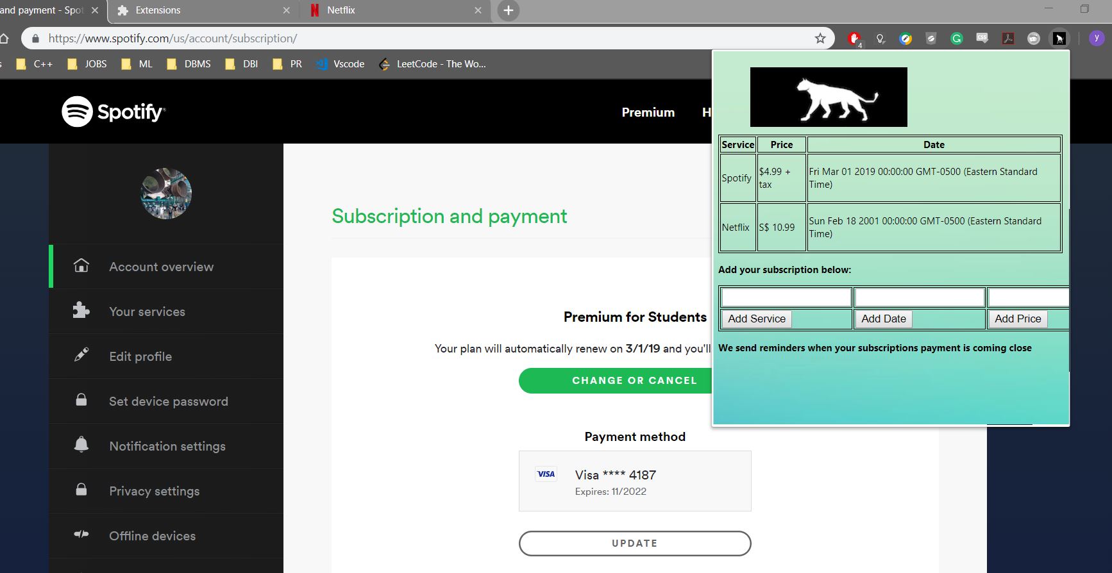Viewport: 1112px width, 573px height.
Task: Open Your services in sidebar
Action: click(166, 311)
